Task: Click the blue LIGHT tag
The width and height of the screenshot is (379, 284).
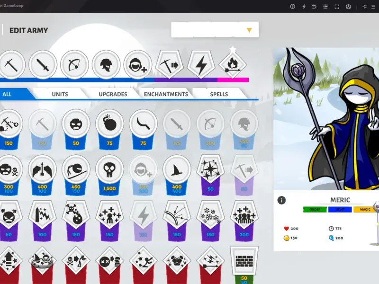Action: (x=340, y=209)
